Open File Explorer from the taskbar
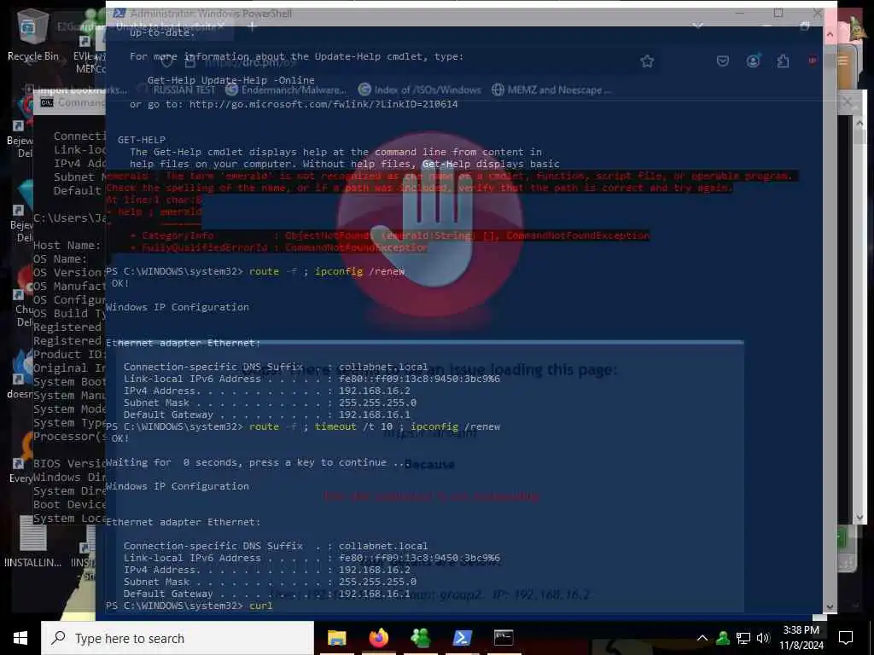Screen dimensions: 874x655 click(x=336, y=638)
